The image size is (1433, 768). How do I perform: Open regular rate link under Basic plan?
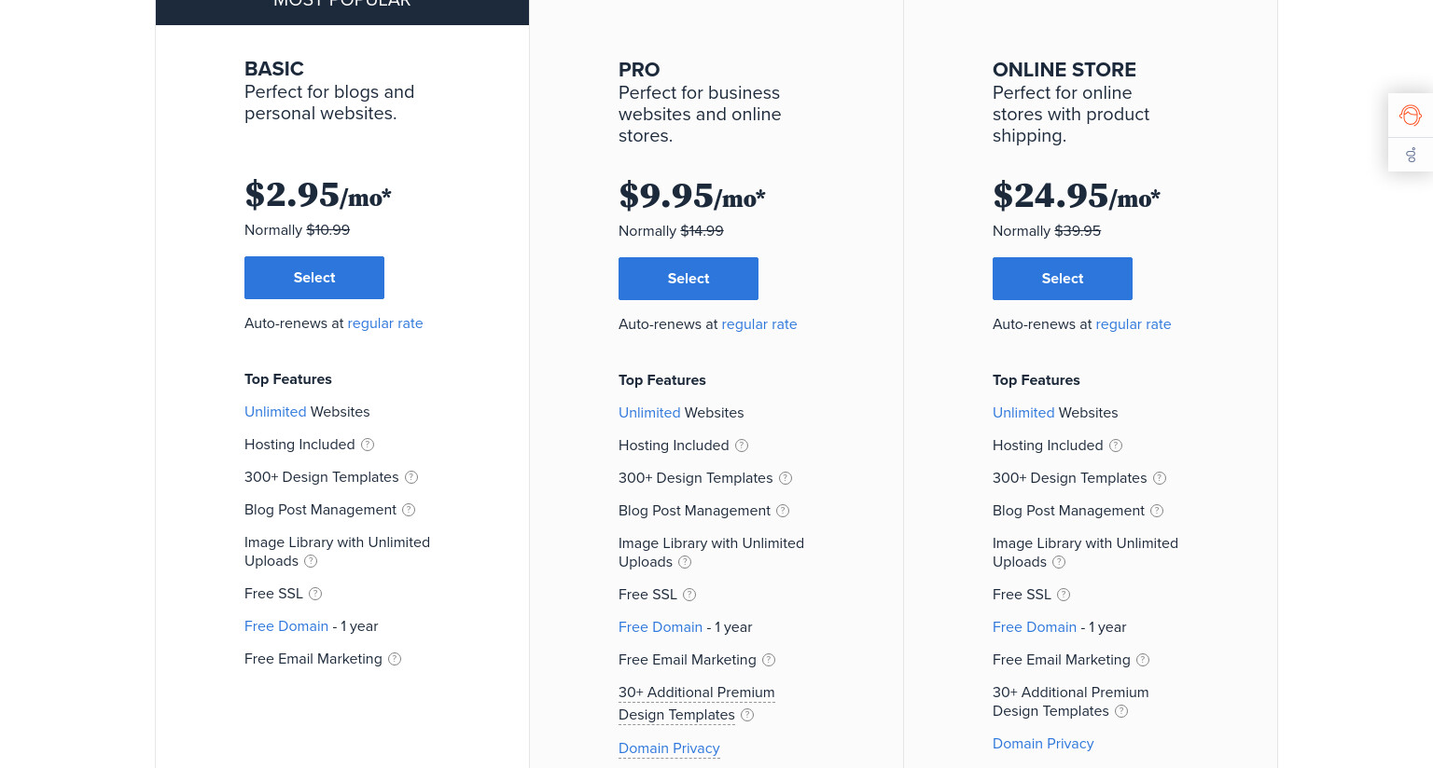click(x=385, y=323)
